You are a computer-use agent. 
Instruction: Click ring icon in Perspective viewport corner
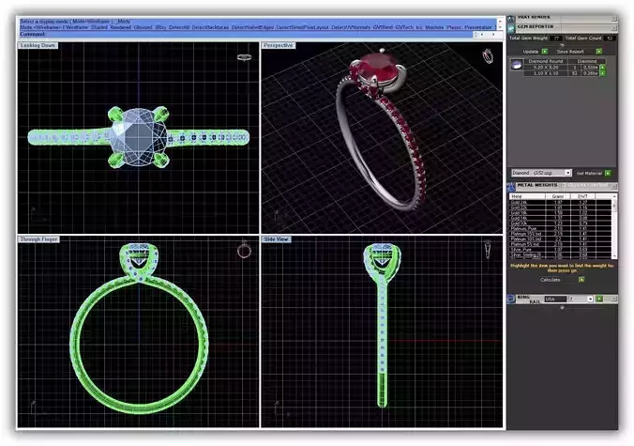click(488, 56)
